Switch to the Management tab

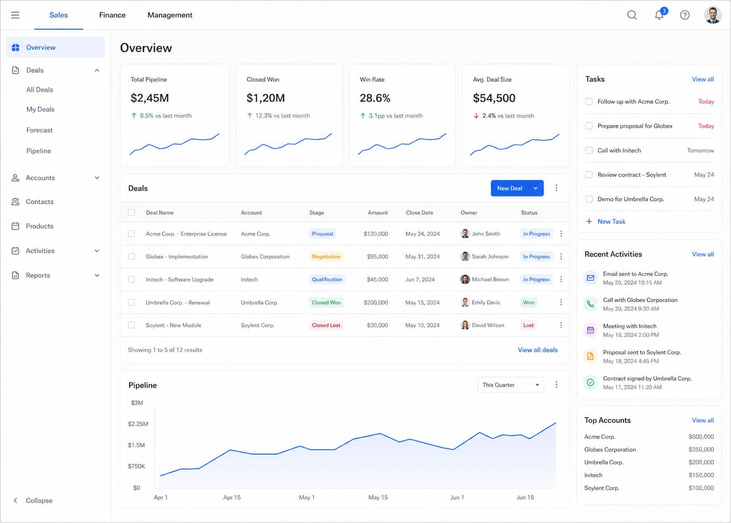coord(170,15)
